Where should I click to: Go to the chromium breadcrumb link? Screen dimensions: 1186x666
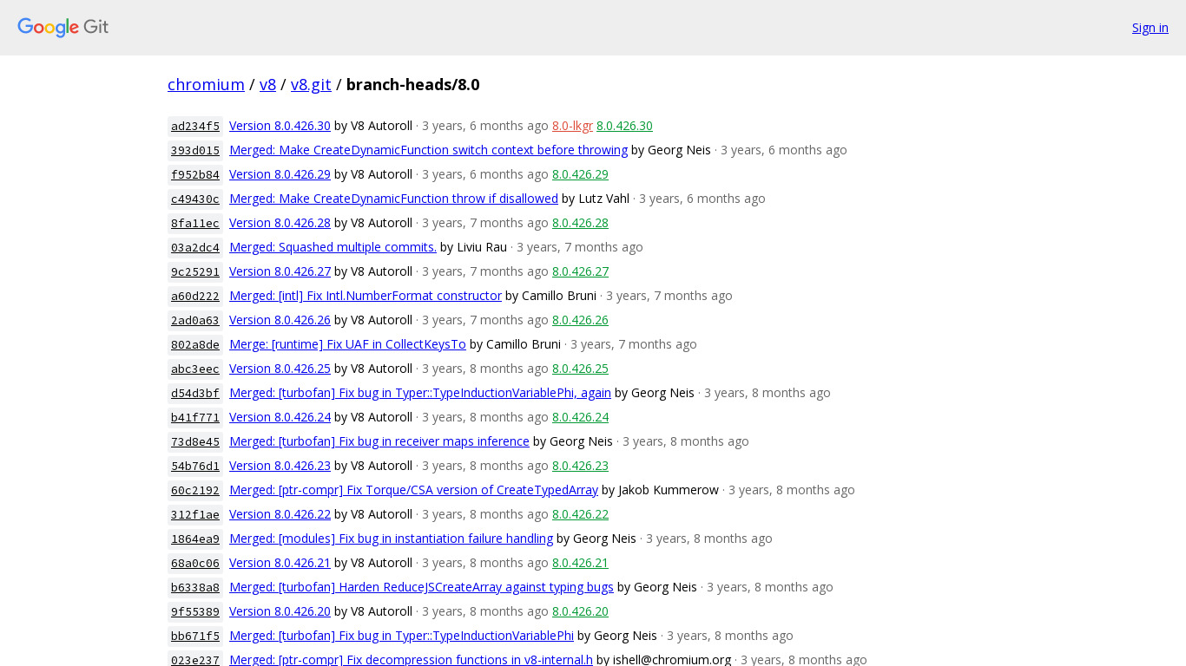click(x=206, y=84)
